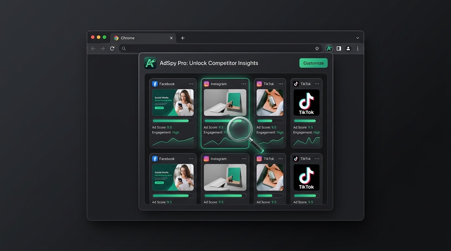Image resolution: width=451 pixels, height=251 pixels.
Task: Select the tab labeled Chrome
Action: coord(143,38)
